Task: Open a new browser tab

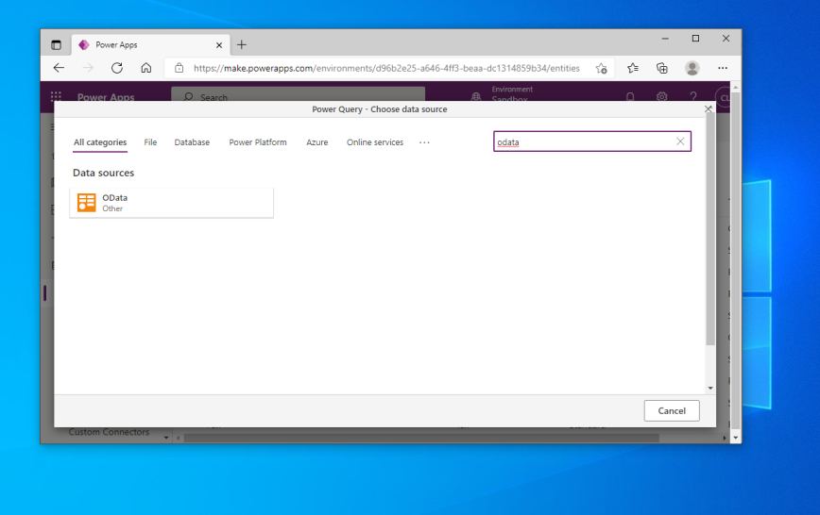Action: click(x=242, y=45)
